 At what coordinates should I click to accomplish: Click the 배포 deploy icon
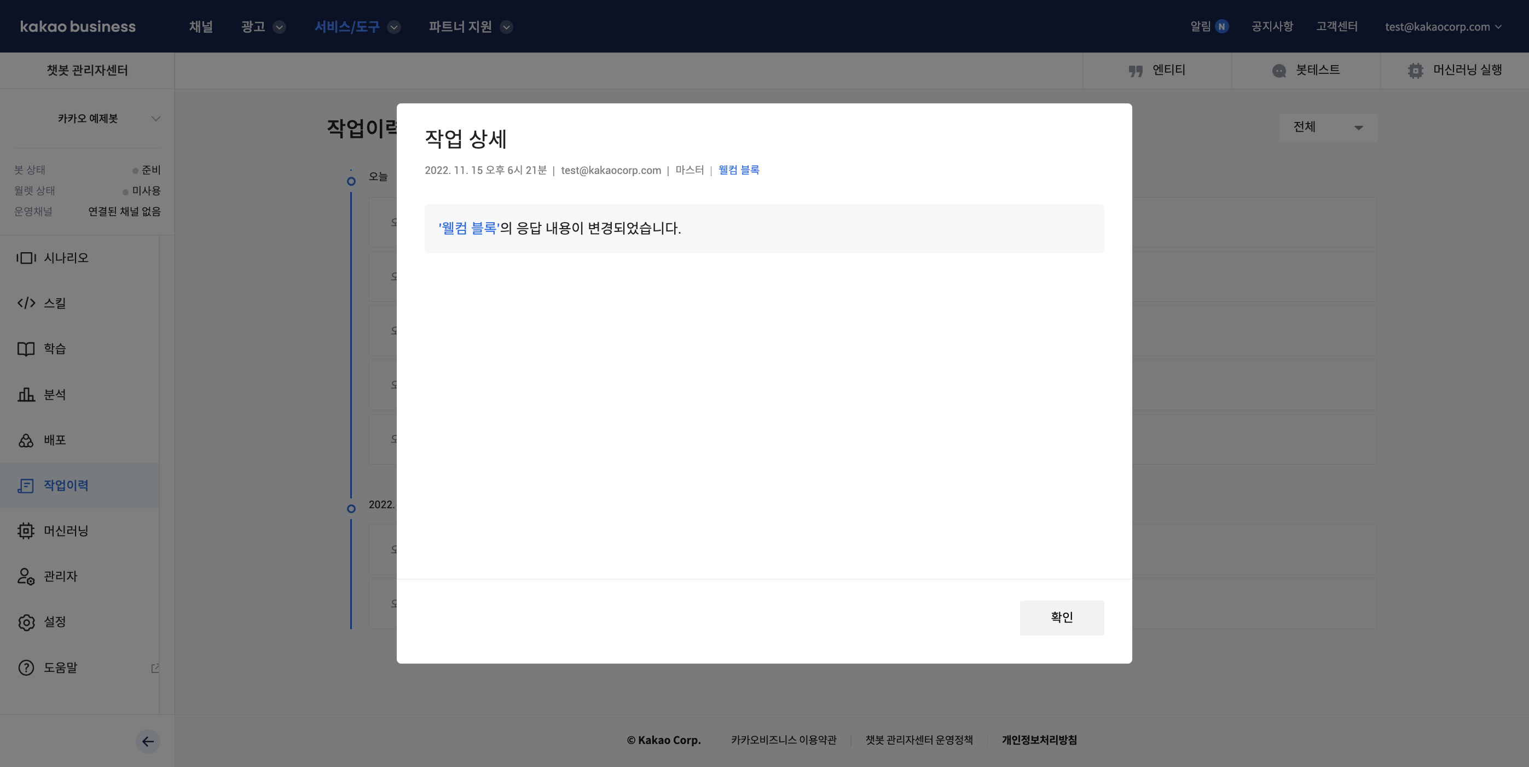click(26, 440)
